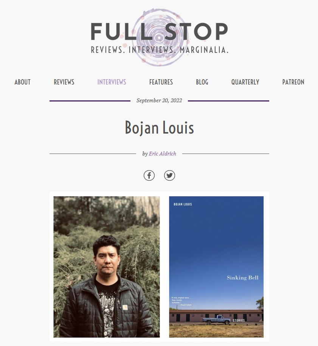Viewport: 318px width, 346px height.
Task: Click the Bojan Louis name on book cover
Action: click(x=183, y=205)
